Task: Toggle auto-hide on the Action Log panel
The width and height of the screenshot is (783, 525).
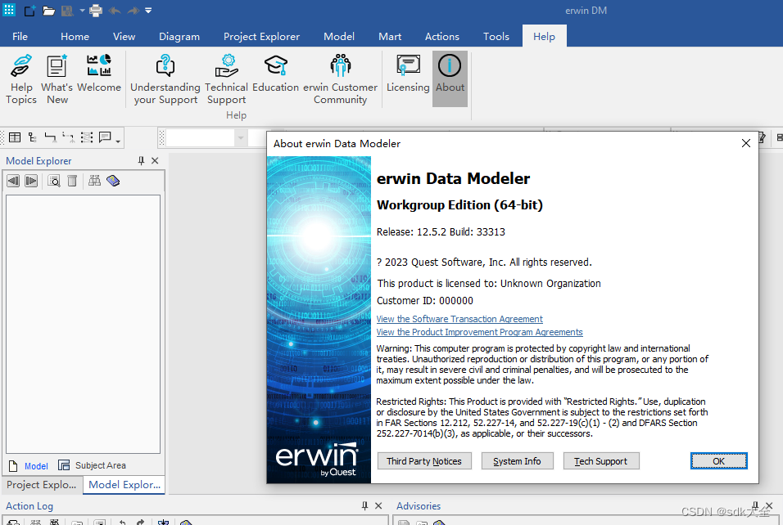Action: pos(366,505)
